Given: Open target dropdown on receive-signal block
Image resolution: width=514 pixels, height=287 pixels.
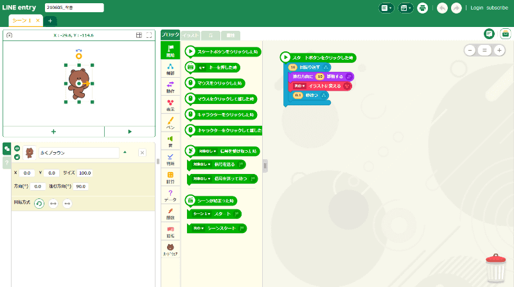Looking at the screenshot, I should 208,151.
